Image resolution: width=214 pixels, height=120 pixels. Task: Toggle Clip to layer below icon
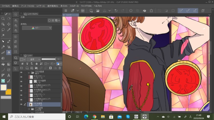click(23, 63)
